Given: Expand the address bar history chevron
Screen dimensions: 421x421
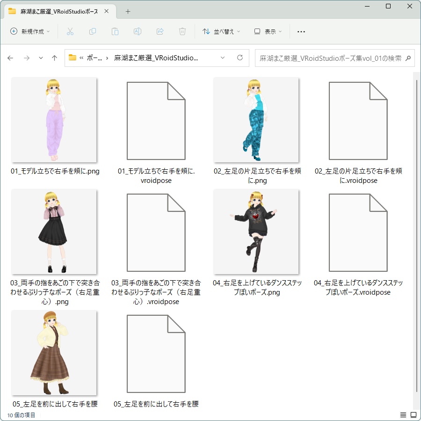Looking at the screenshot, I should click(x=223, y=58).
